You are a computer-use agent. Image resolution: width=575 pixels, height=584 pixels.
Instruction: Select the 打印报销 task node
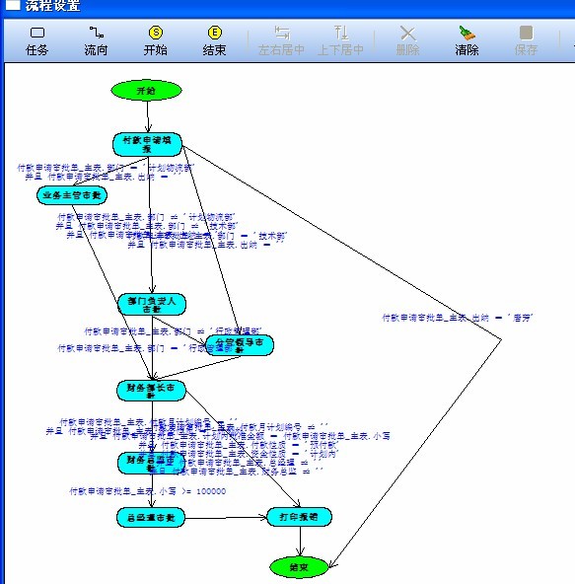click(x=299, y=517)
